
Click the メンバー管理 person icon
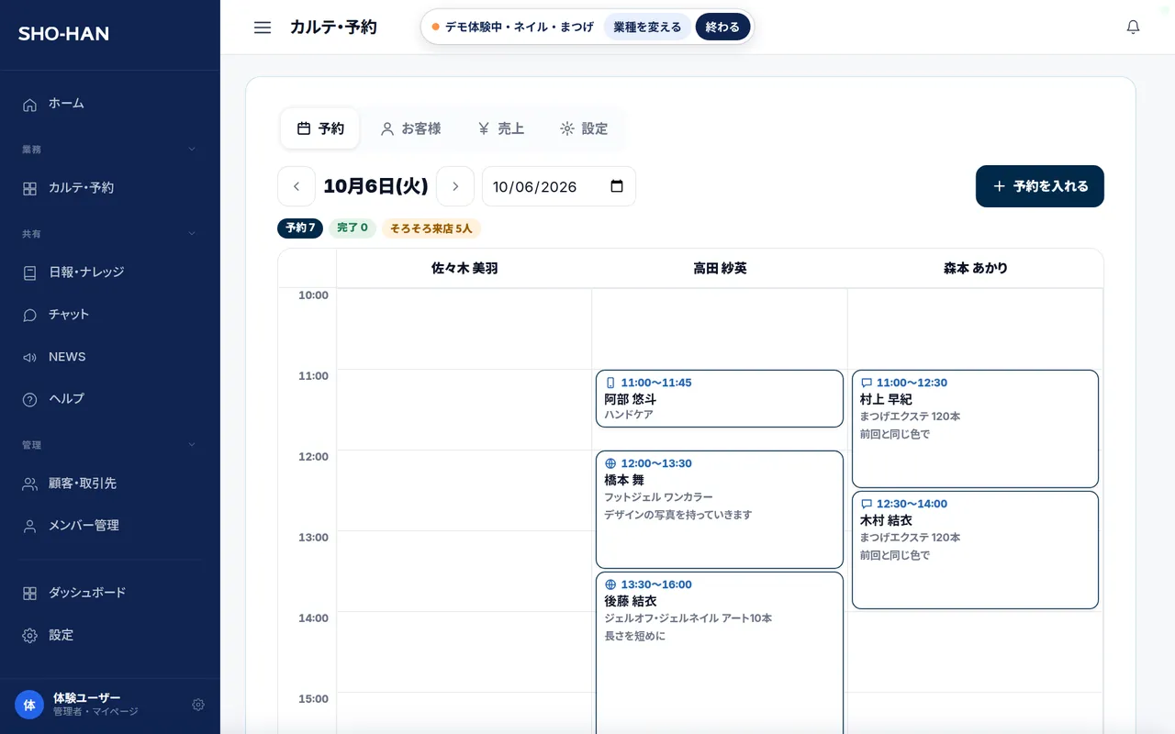[29, 526]
